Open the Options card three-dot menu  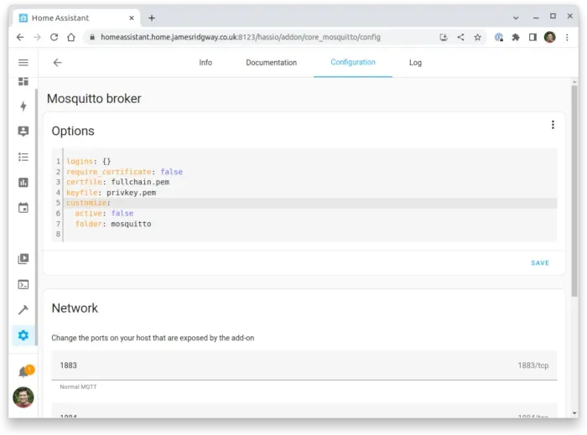[x=553, y=125]
